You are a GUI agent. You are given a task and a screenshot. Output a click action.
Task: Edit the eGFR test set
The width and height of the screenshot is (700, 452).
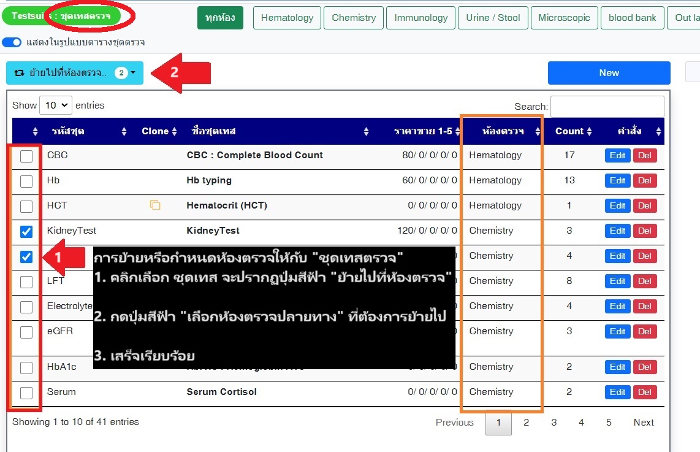pos(617,331)
